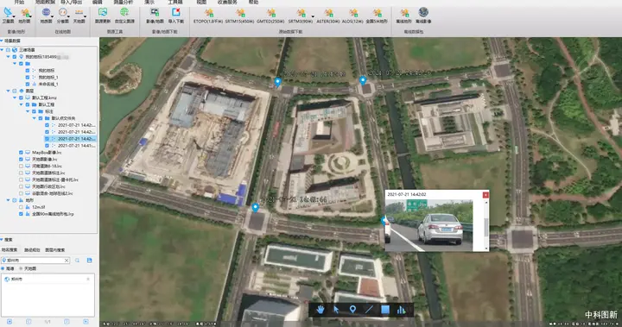Collapse the 标注 folder node
This screenshot has width=622, height=327.
pos(28,111)
